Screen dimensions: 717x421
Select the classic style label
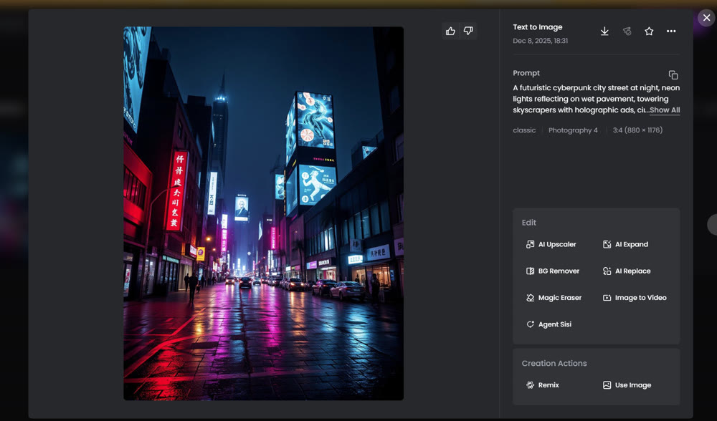[x=524, y=130]
